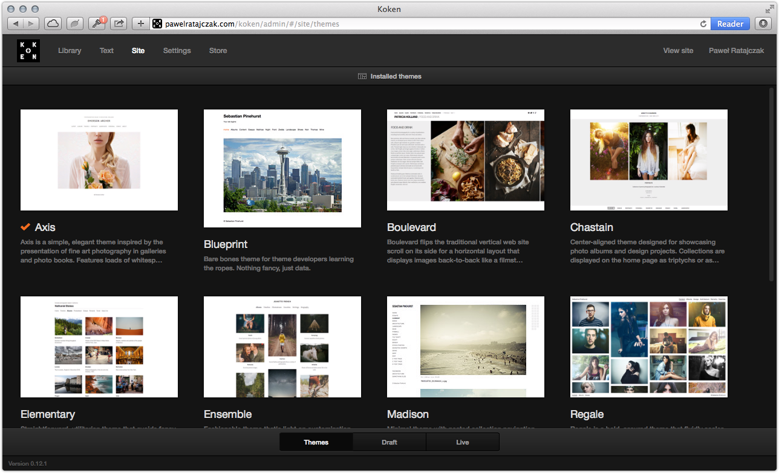The height and width of the screenshot is (473, 779).
Task: Add bookmark with the plus button
Action: tap(141, 24)
